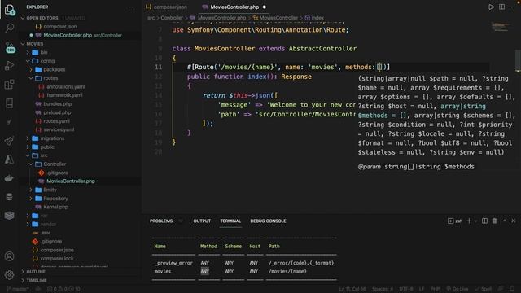Change UTF-8 encoding in status bar
Image resolution: width=521 pixels, height=293 pixels.
coord(405,289)
